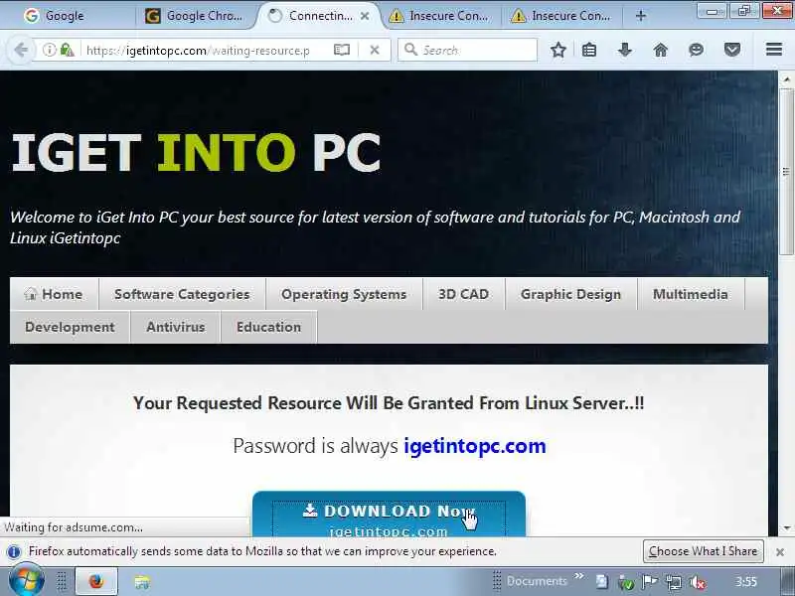Go to the Firefox home page icon
This screenshot has width=795, height=596.
coord(660,50)
